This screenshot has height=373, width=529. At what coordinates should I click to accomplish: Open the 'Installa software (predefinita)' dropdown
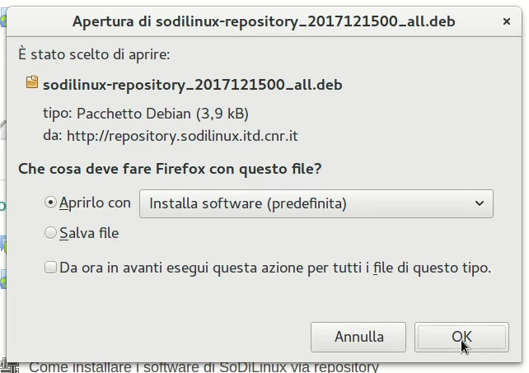tap(316, 203)
